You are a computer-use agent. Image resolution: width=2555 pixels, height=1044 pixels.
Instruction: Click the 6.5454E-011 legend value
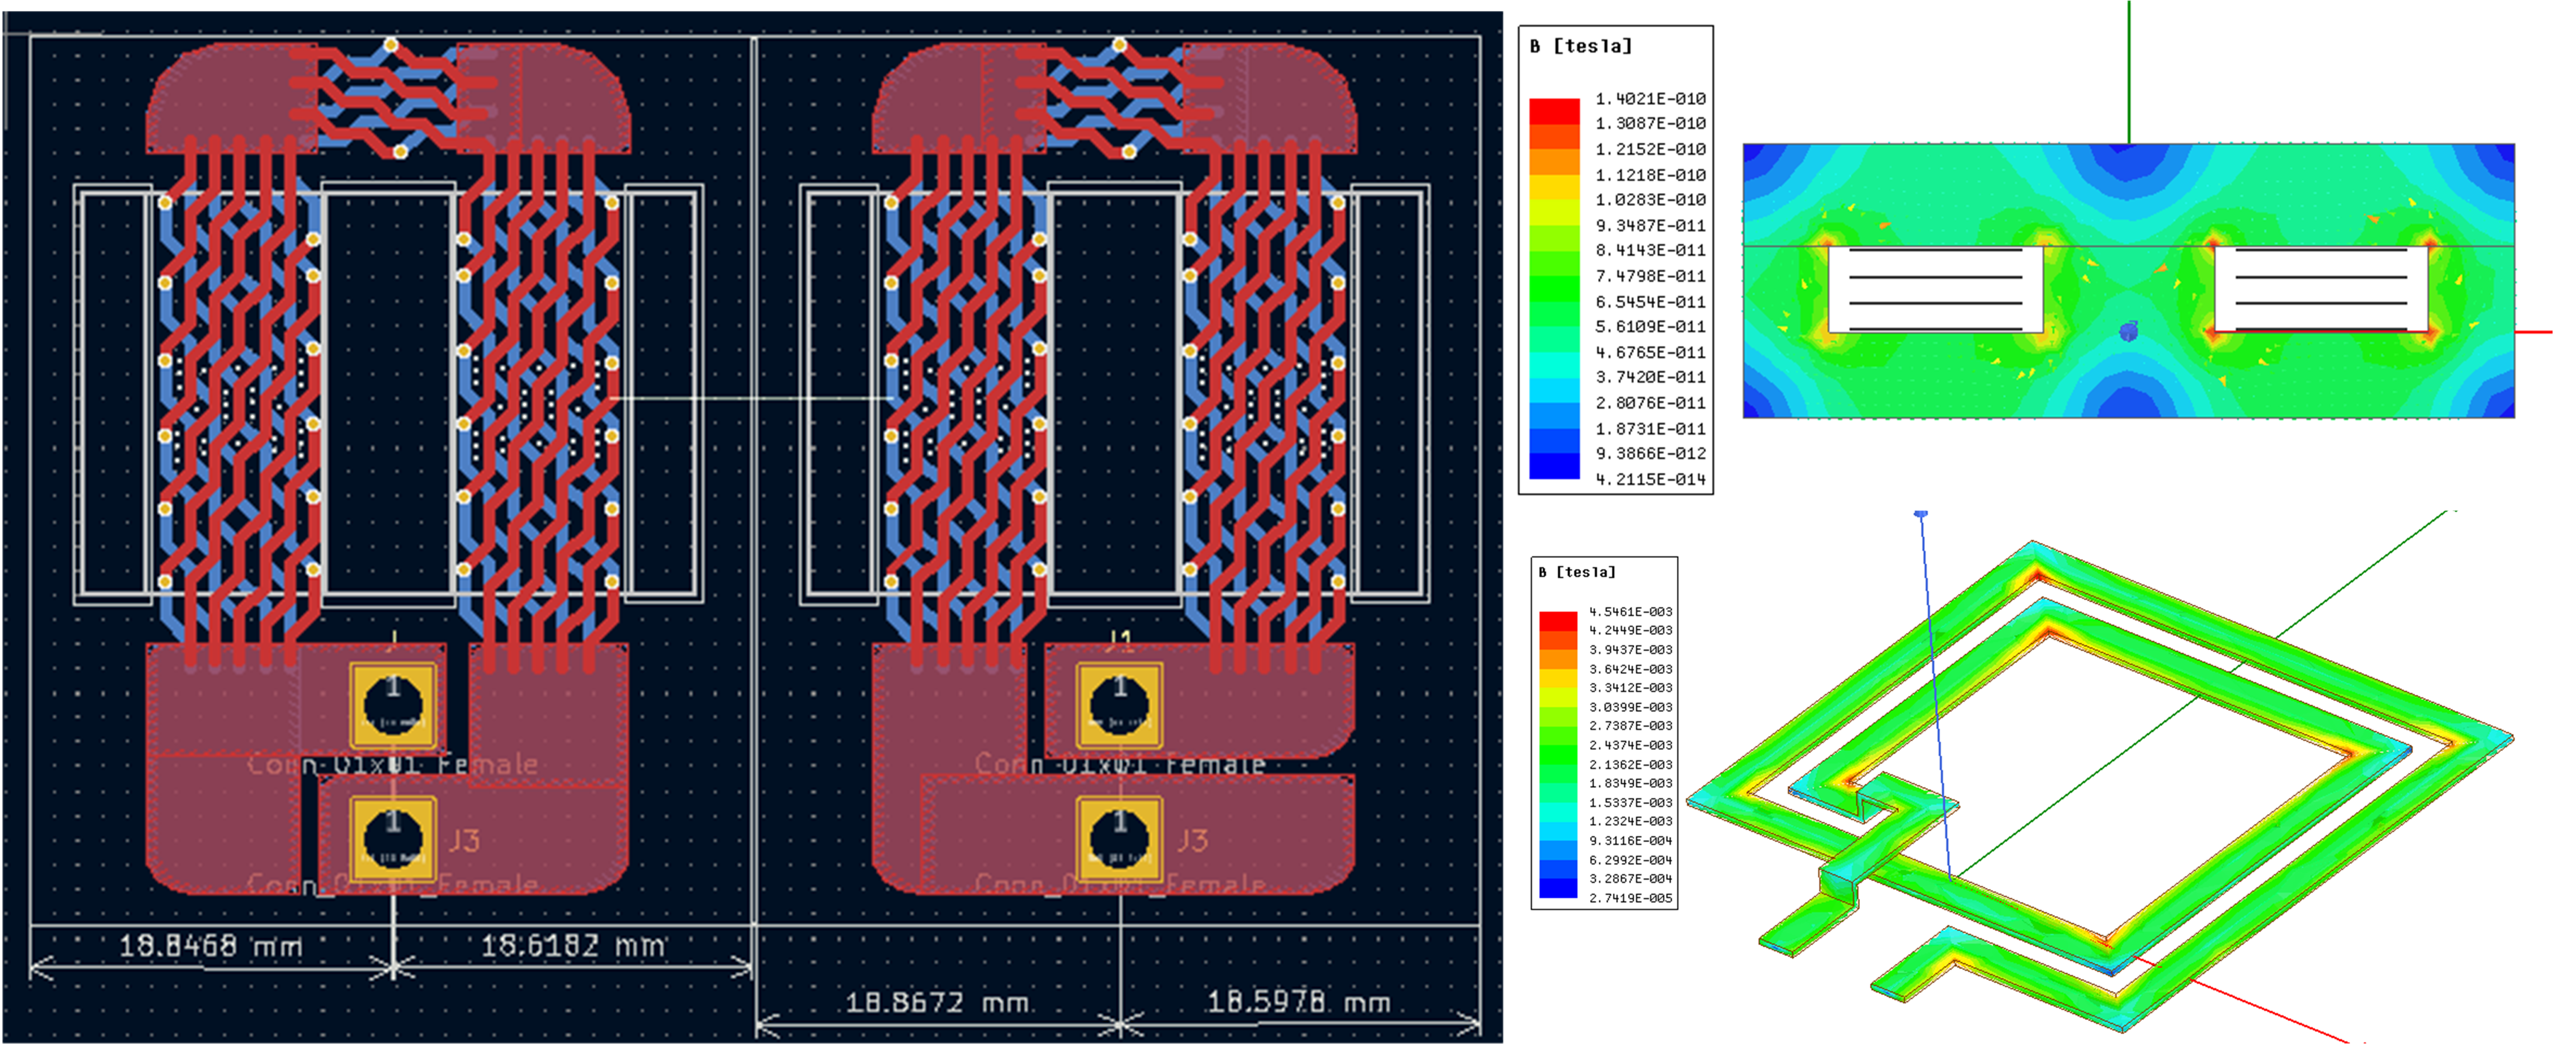click(1650, 302)
